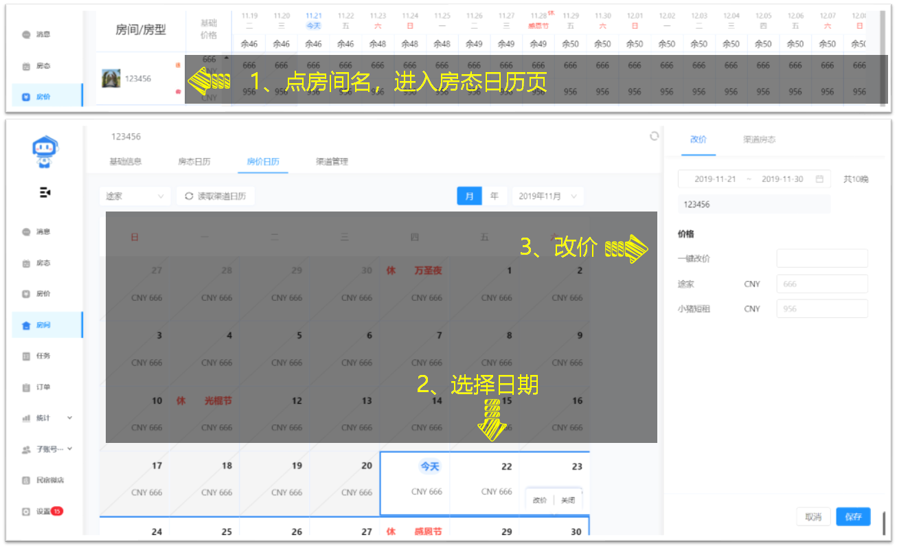The width and height of the screenshot is (897, 548).
Task: Click the 读取渠道日历 button
Action: (216, 196)
